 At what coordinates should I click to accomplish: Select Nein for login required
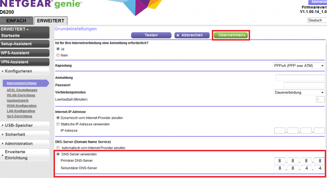point(58,55)
